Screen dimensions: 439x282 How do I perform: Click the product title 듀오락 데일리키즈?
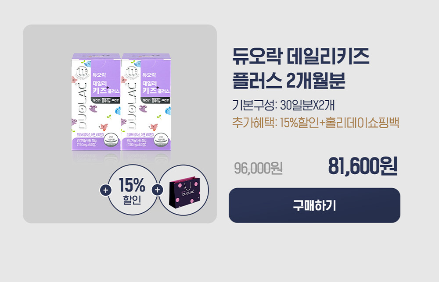[301, 56]
